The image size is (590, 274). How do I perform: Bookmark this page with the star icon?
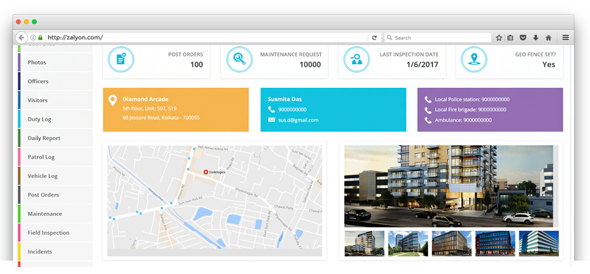tap(500, 38)
